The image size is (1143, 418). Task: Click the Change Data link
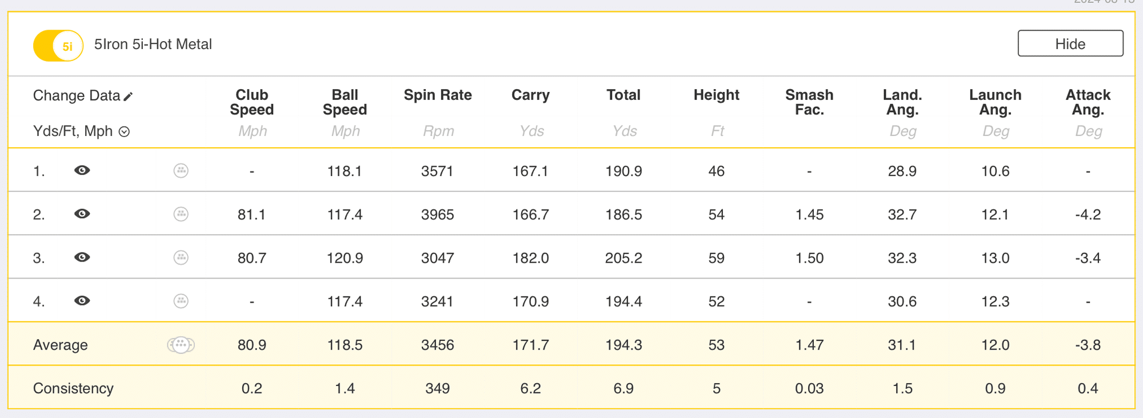tap(77, 95)
